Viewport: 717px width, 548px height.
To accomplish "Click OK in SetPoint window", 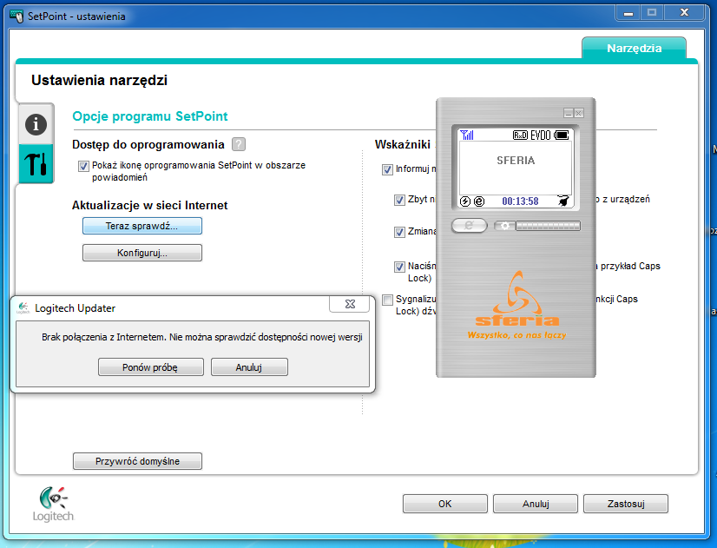I will tap(445, 504).
